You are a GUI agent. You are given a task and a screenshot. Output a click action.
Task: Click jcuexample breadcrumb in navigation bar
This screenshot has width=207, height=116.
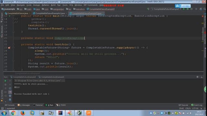[x=8, y=9]
